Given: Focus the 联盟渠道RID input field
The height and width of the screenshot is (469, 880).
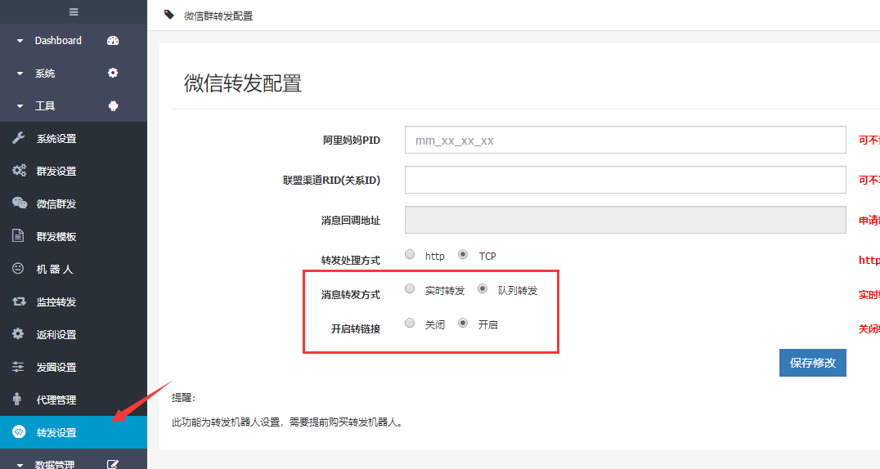Looking at the screenshot, I should 625,180.
